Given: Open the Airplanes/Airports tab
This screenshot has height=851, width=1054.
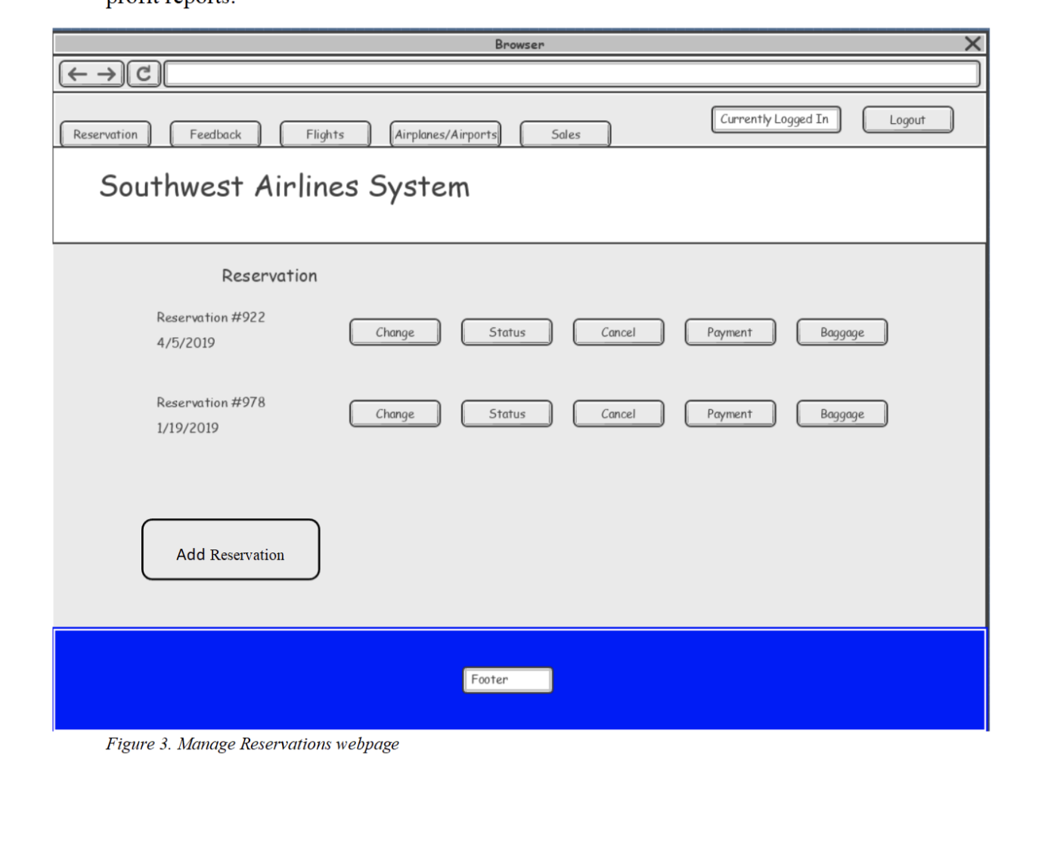Looking at the screenshot, I should point(445,134).
